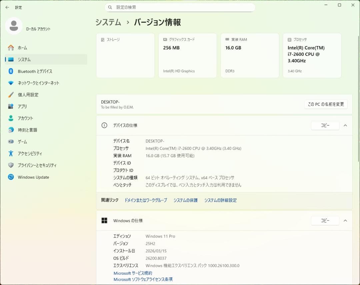Click the システム breadcrumb link

click(x=108, y=22)
